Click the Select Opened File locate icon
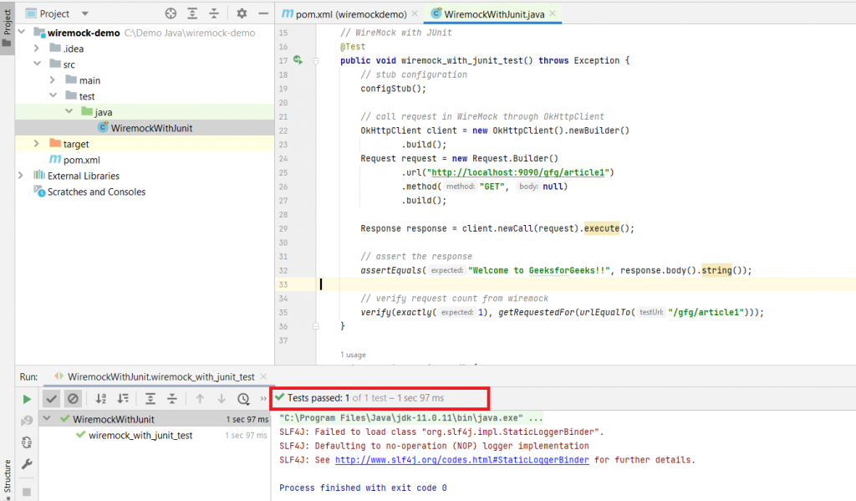Image resolution: width=856 pixels, height=501 pixels. coord(171,13)
